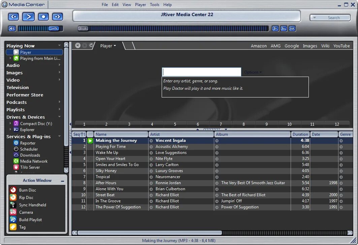
Task: Click the TiVo Server icon
Action: click(x=16, y=167)
